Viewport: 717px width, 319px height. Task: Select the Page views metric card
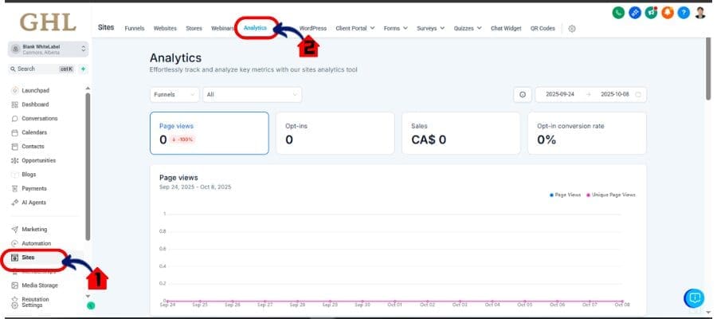pyautogui.click(x=209, y=132)
